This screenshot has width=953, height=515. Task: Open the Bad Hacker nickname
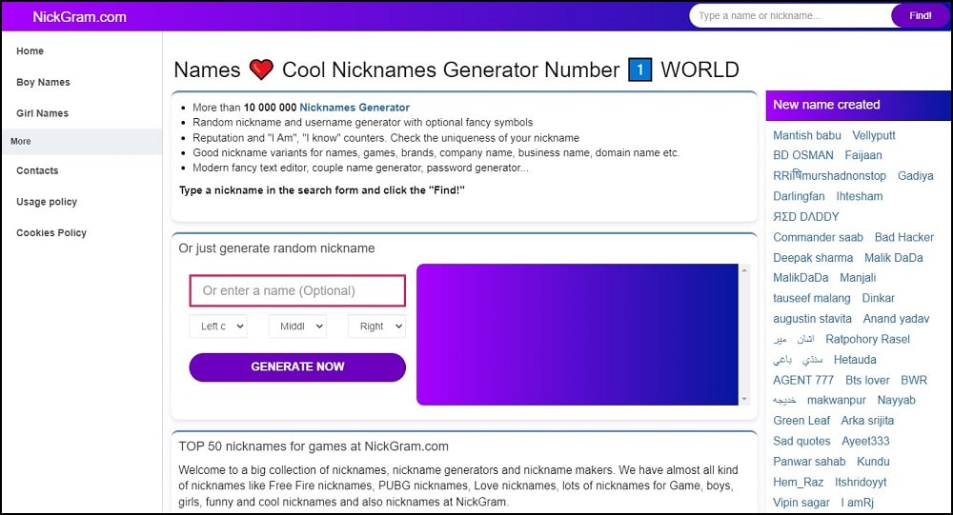coord(903,237)
